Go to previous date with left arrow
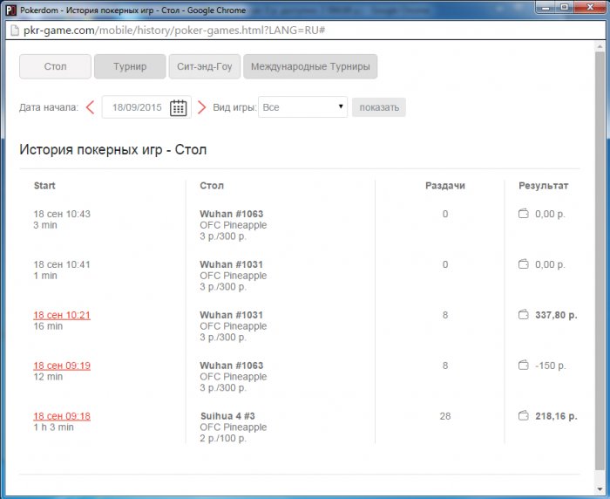 (x=91, y=107)
